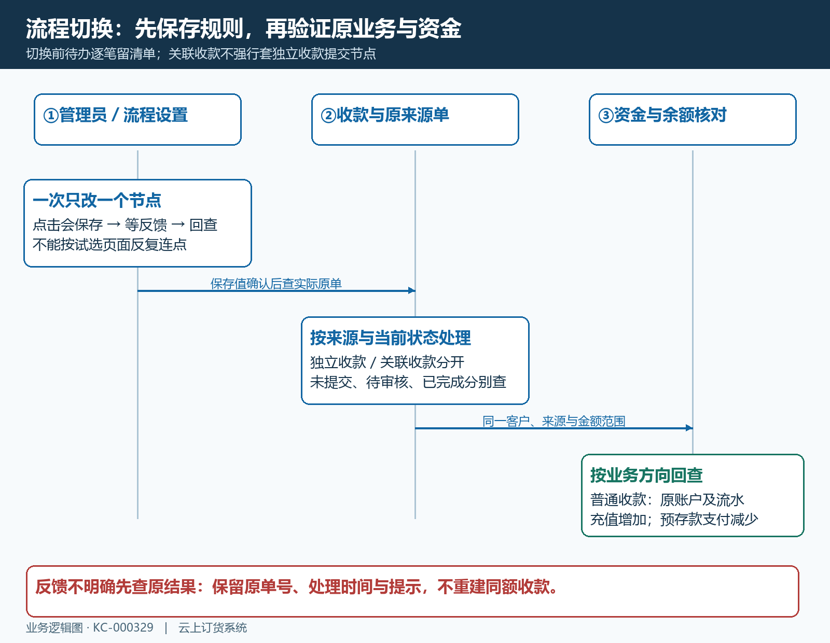Image resolution: width=830 pixels, height=643 pixels.
Task: Click the line '充值增加；预存款支付减少'
Action: click(674, 519)
